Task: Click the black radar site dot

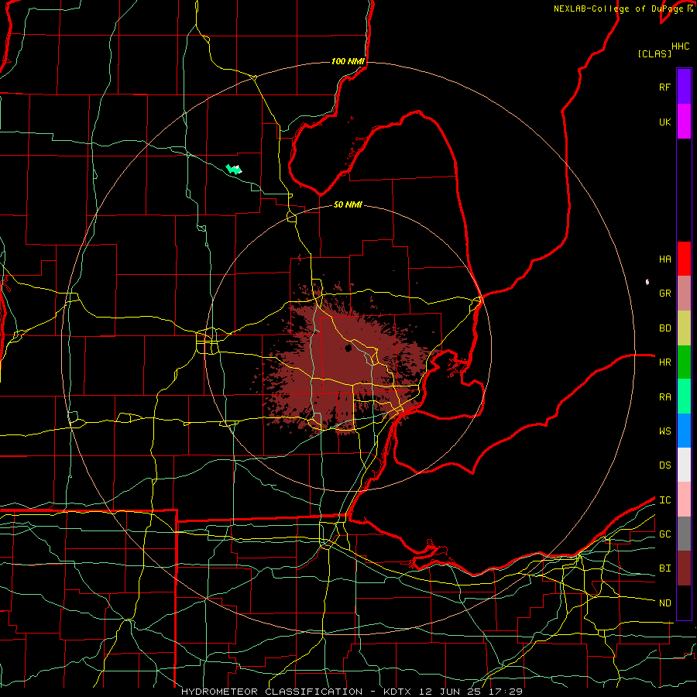Action: tap(348, 348)
